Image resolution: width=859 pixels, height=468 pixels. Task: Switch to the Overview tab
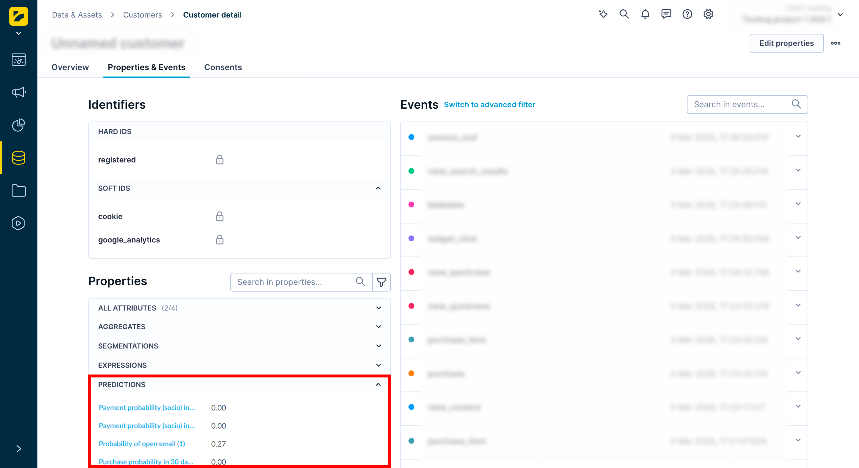pos(70,67)
